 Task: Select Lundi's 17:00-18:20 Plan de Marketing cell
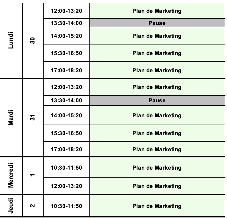coord(157,70)
